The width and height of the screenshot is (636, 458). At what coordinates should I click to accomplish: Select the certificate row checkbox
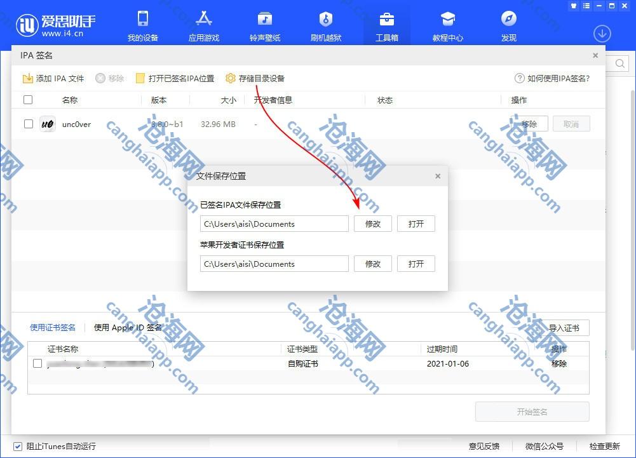pos(37,363)
